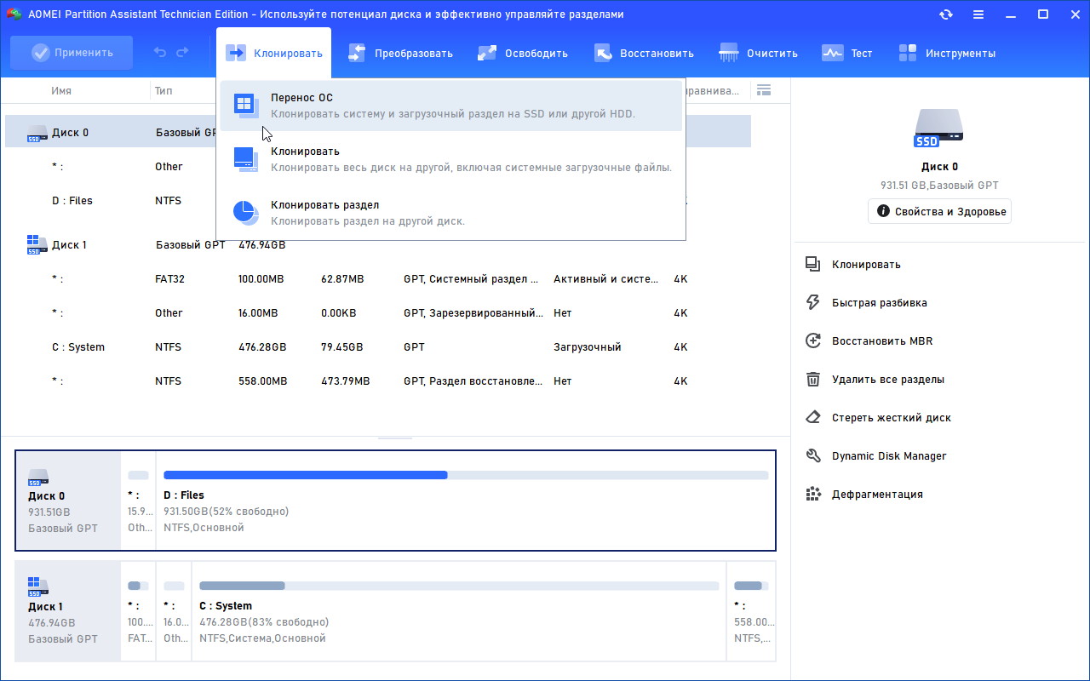Click the refresh icon in title bar
The width and height of the screenshot is (1090, 681).
945,14
